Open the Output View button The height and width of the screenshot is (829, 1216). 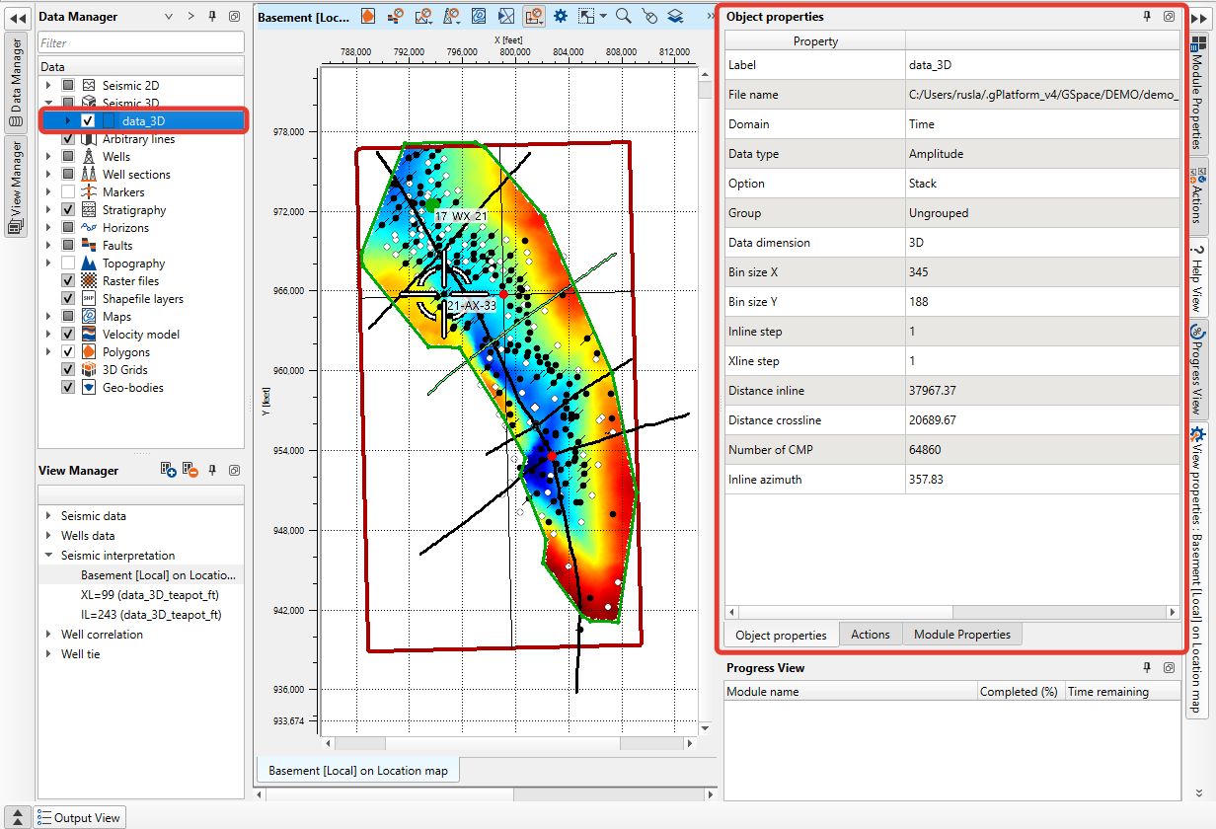[x=79, y=817]
